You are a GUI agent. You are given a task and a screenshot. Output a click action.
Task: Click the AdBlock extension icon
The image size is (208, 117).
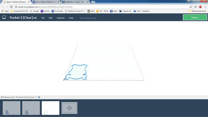pyautogui.click(x=200, y=7)
